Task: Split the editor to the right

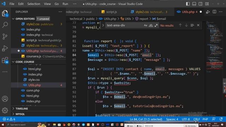Action: click(x=214, y=12)
